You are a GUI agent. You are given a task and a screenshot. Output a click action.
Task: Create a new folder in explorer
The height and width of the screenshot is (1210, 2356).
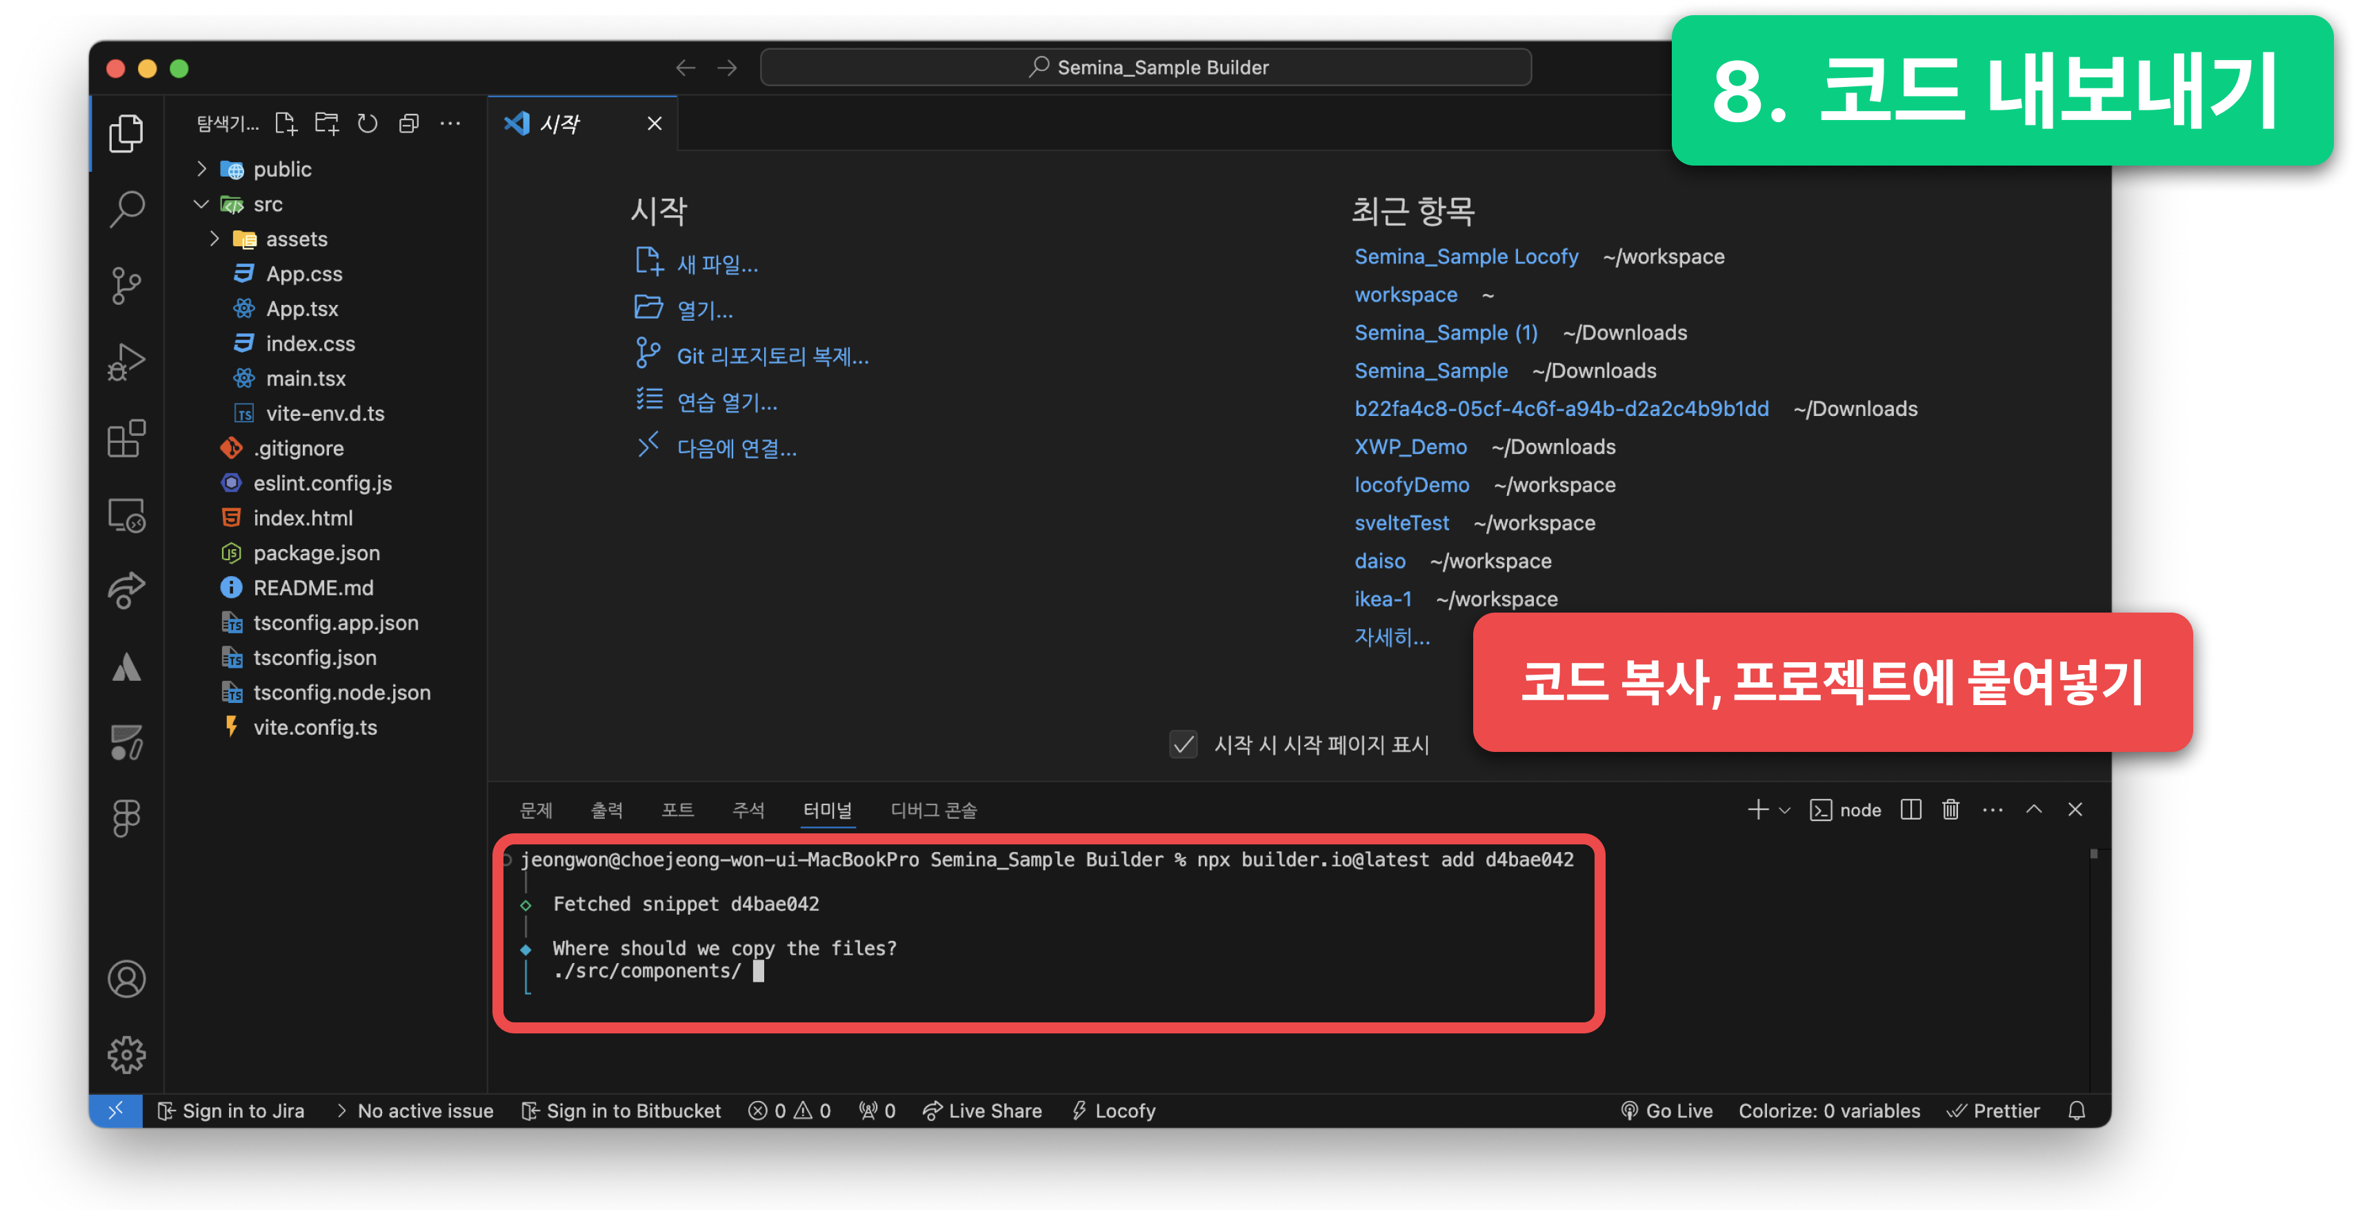tap(326, 123)
